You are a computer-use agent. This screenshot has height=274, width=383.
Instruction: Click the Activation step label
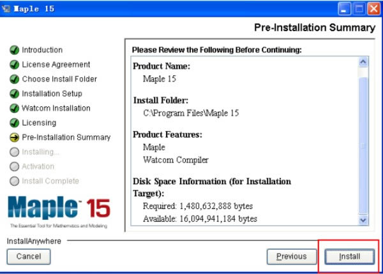38,166
